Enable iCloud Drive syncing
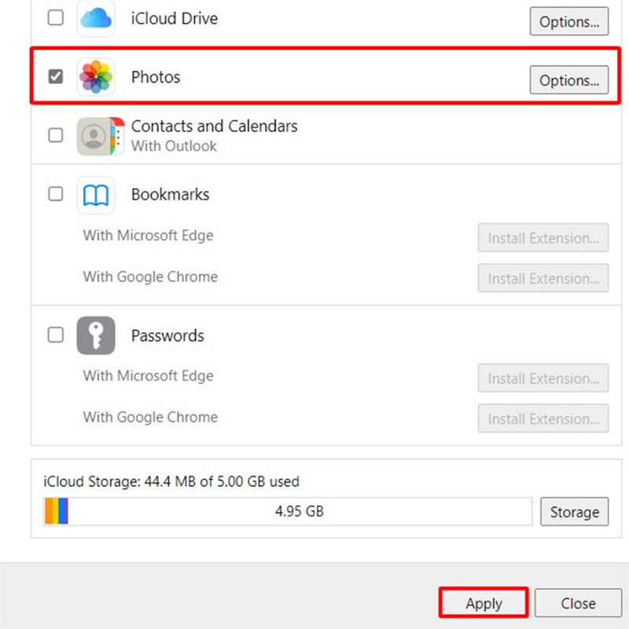 click(56, 17)
